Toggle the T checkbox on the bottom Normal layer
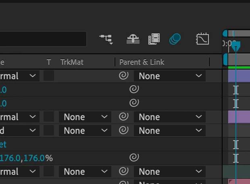Viewport: 250px width, 184px height. (x=49, y=172)
